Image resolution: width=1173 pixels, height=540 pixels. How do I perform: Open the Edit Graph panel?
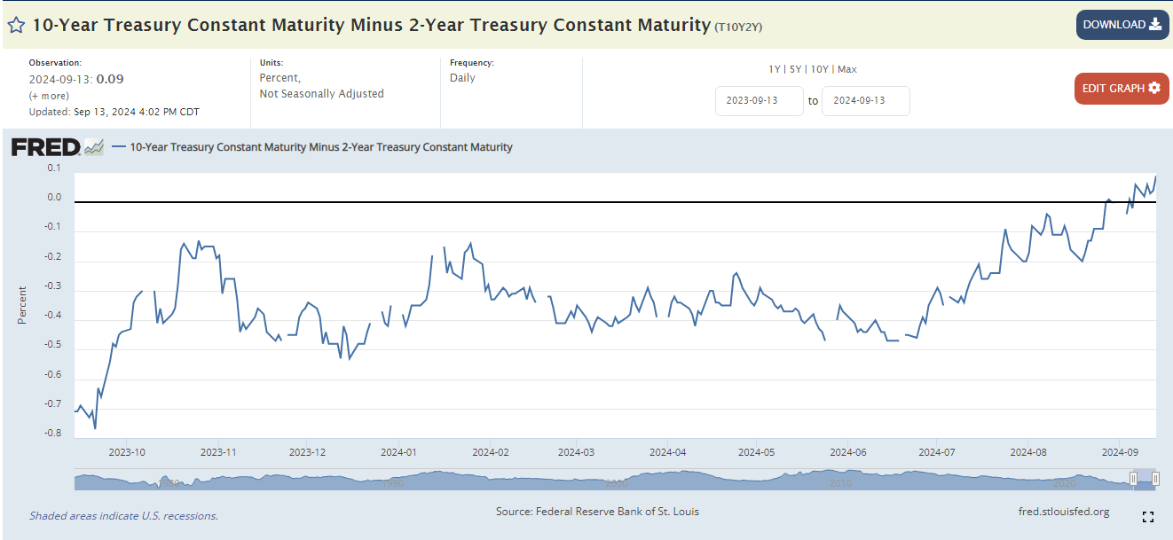1121,88
